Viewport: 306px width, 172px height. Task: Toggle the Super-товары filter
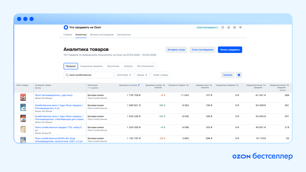[x=161, y=75]
